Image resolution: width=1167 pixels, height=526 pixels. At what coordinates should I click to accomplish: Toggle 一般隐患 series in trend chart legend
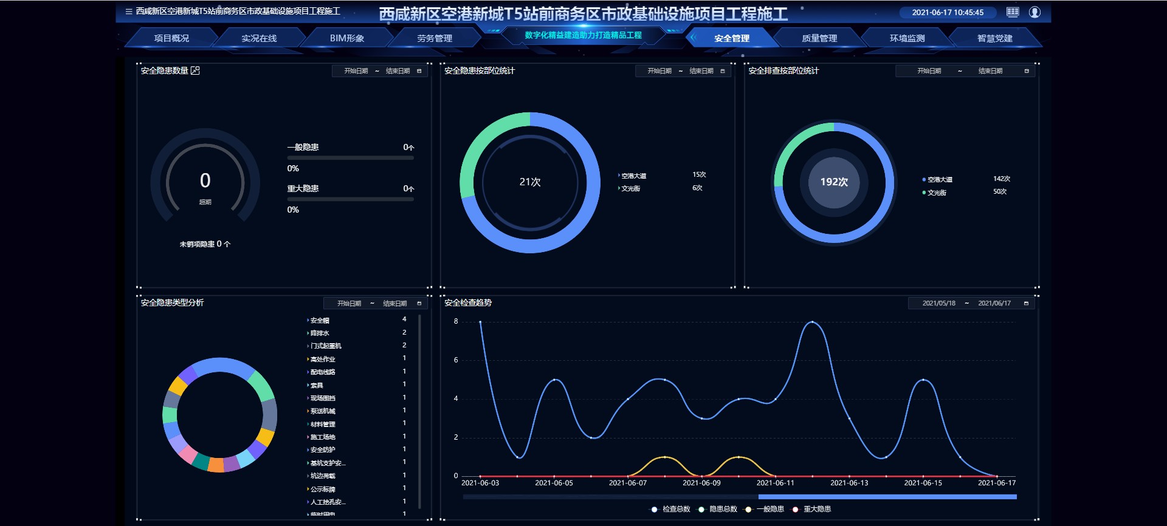pyautogui.click(x=765, y=509)
